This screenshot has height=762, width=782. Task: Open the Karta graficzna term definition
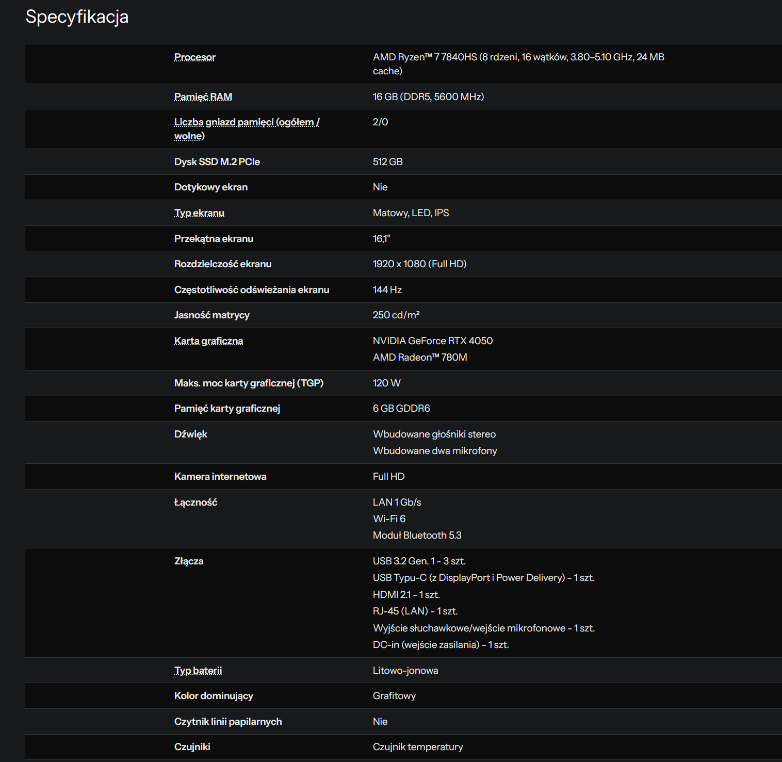pos(208,341)
